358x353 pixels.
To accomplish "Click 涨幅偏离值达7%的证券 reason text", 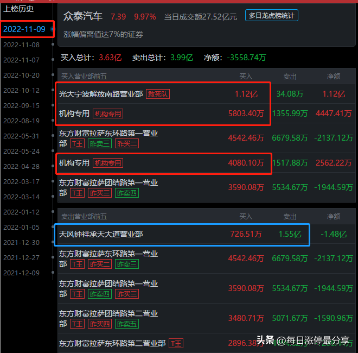I will (103, 34).
